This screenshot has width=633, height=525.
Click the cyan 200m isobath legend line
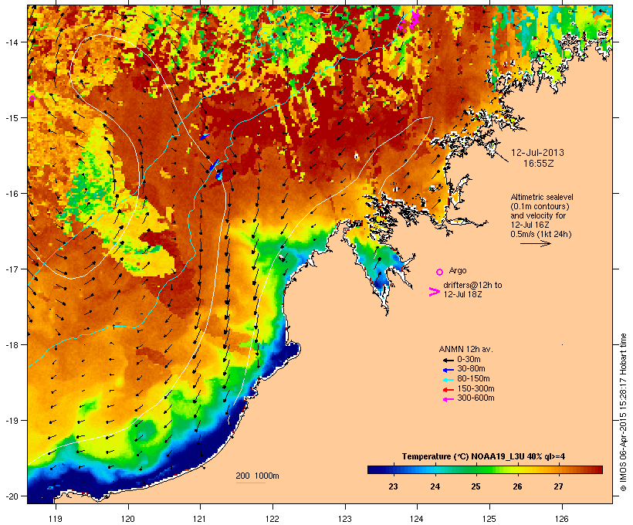click(251, 483)
